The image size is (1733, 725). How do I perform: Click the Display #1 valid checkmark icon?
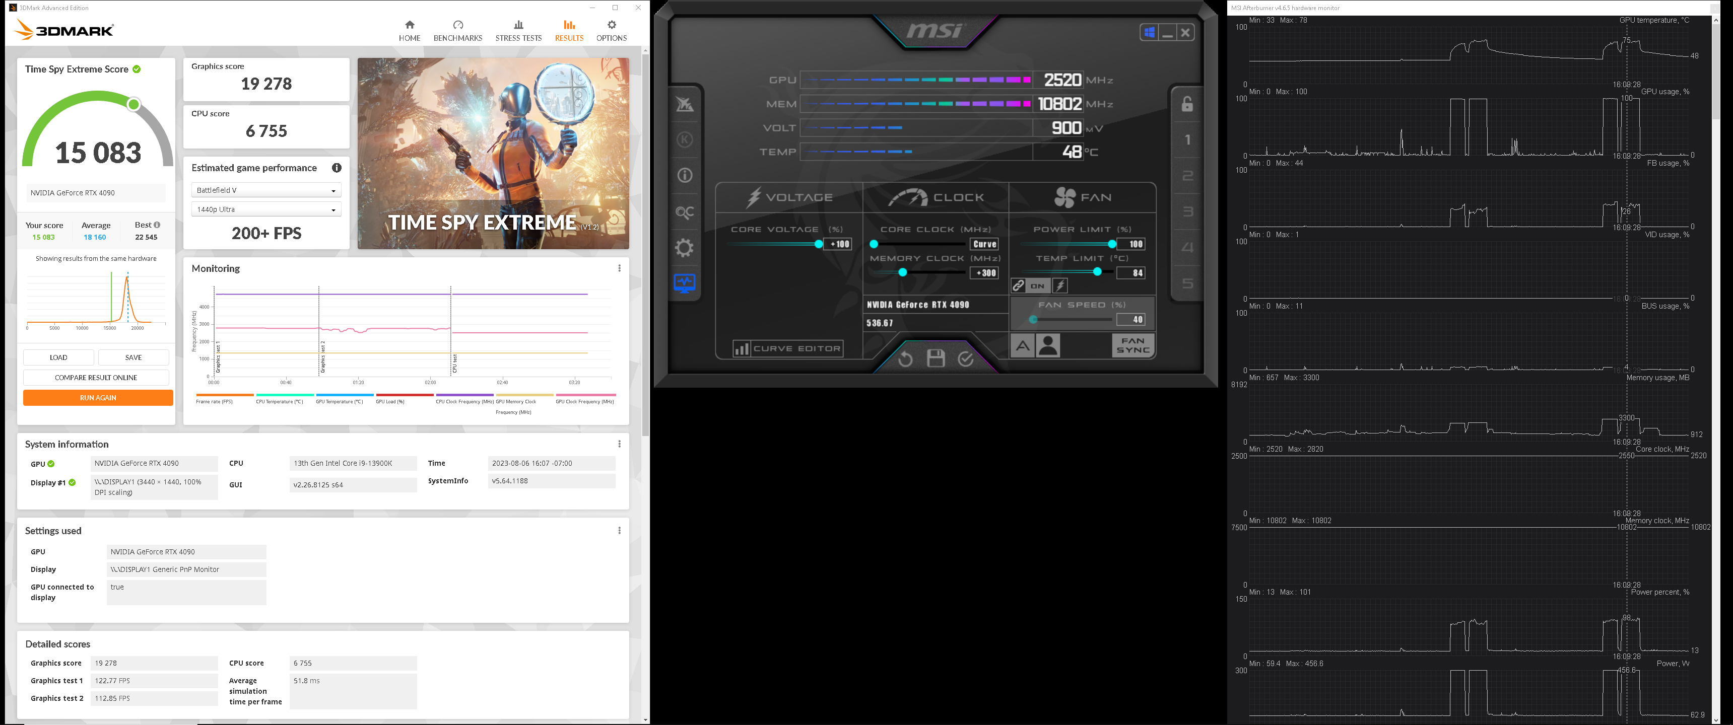pyautogui.click(x=72, y=482)
